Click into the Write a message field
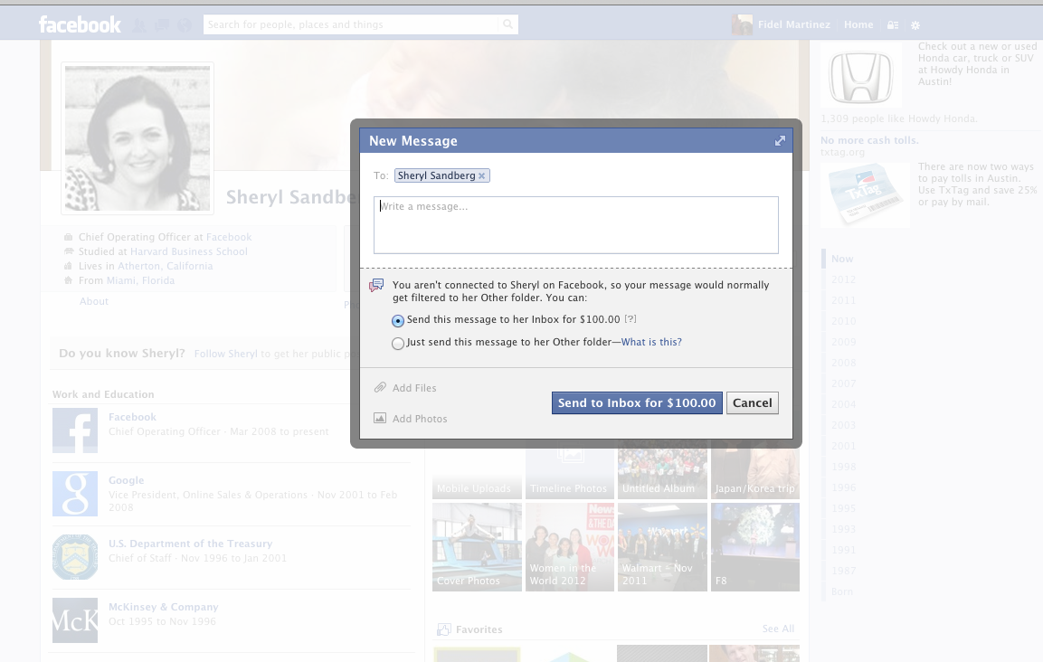This screenshot has width=1043, height=662. point(576,225)
